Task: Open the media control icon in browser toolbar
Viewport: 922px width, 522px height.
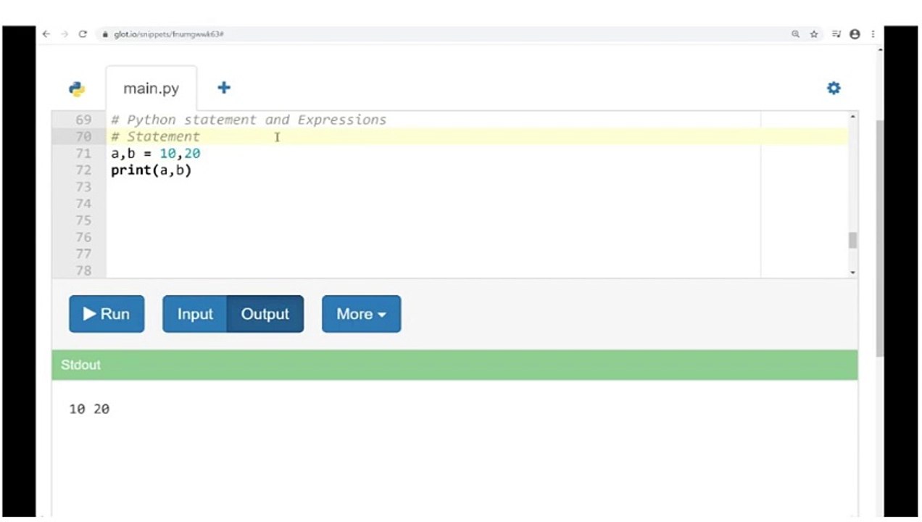Action: pyautogui.click(x=836, y=34)
